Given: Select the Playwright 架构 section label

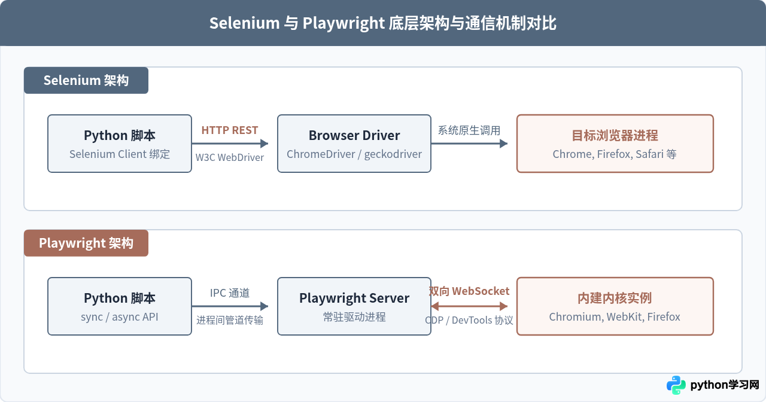Looking at the screenshot, I should tap(86, 243).
